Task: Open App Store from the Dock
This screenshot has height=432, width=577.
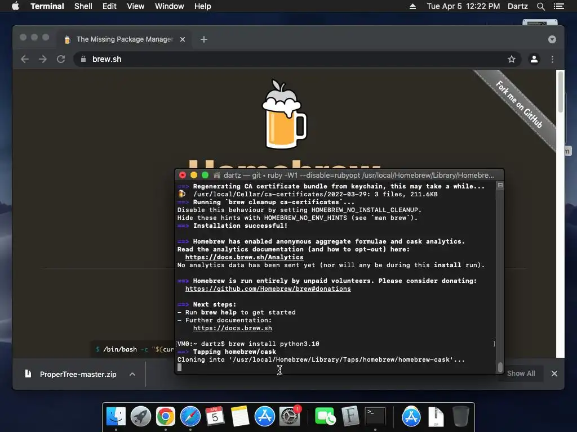Action: [x=265, y=417]
